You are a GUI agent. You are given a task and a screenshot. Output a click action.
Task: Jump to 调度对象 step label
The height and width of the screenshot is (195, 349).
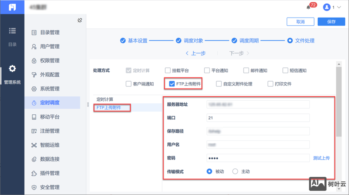click(x=193, y=41)
